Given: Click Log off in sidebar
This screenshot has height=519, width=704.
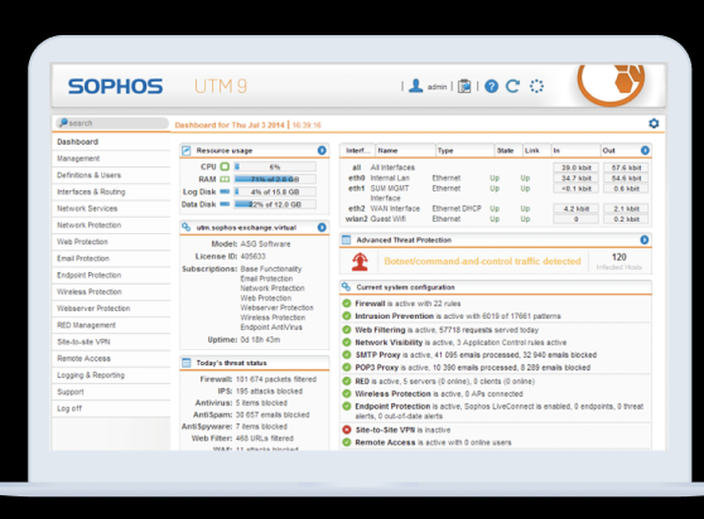Looking at the screenshot, I should coord(111,408).
